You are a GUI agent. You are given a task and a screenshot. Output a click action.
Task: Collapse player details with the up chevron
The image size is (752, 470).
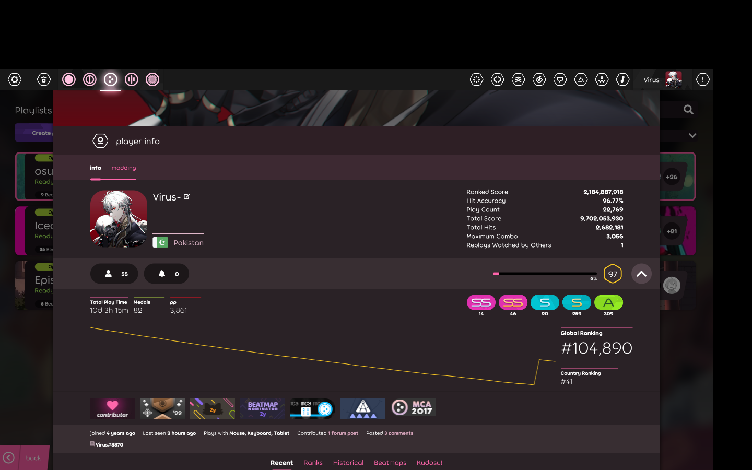[x=641, y=274]
